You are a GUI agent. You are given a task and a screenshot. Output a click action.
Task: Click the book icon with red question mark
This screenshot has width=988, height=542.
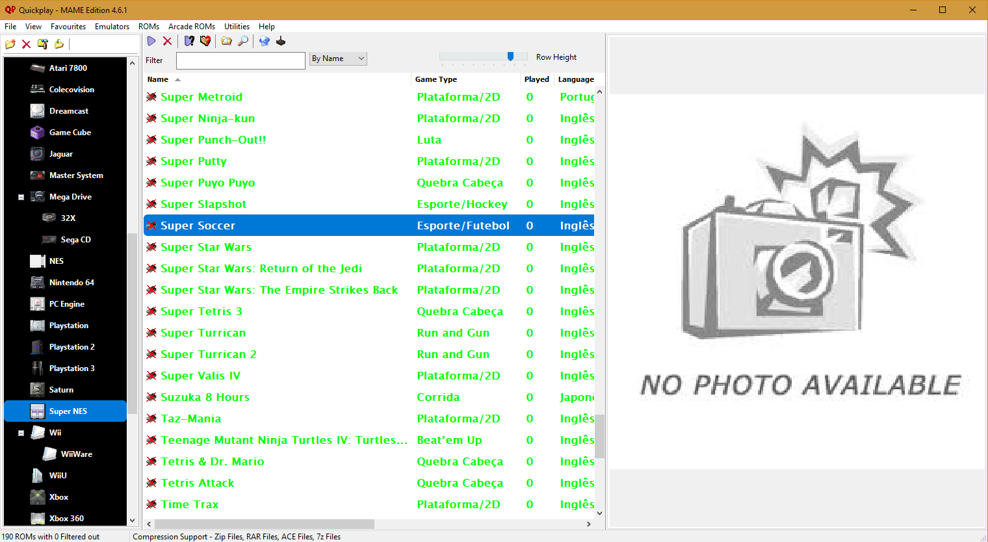[x=205, y=41]
